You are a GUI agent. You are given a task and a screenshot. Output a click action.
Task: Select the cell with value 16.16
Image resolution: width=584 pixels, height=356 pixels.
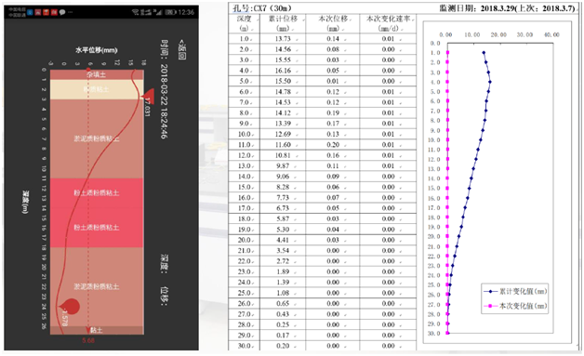click(x=283, y=71)
